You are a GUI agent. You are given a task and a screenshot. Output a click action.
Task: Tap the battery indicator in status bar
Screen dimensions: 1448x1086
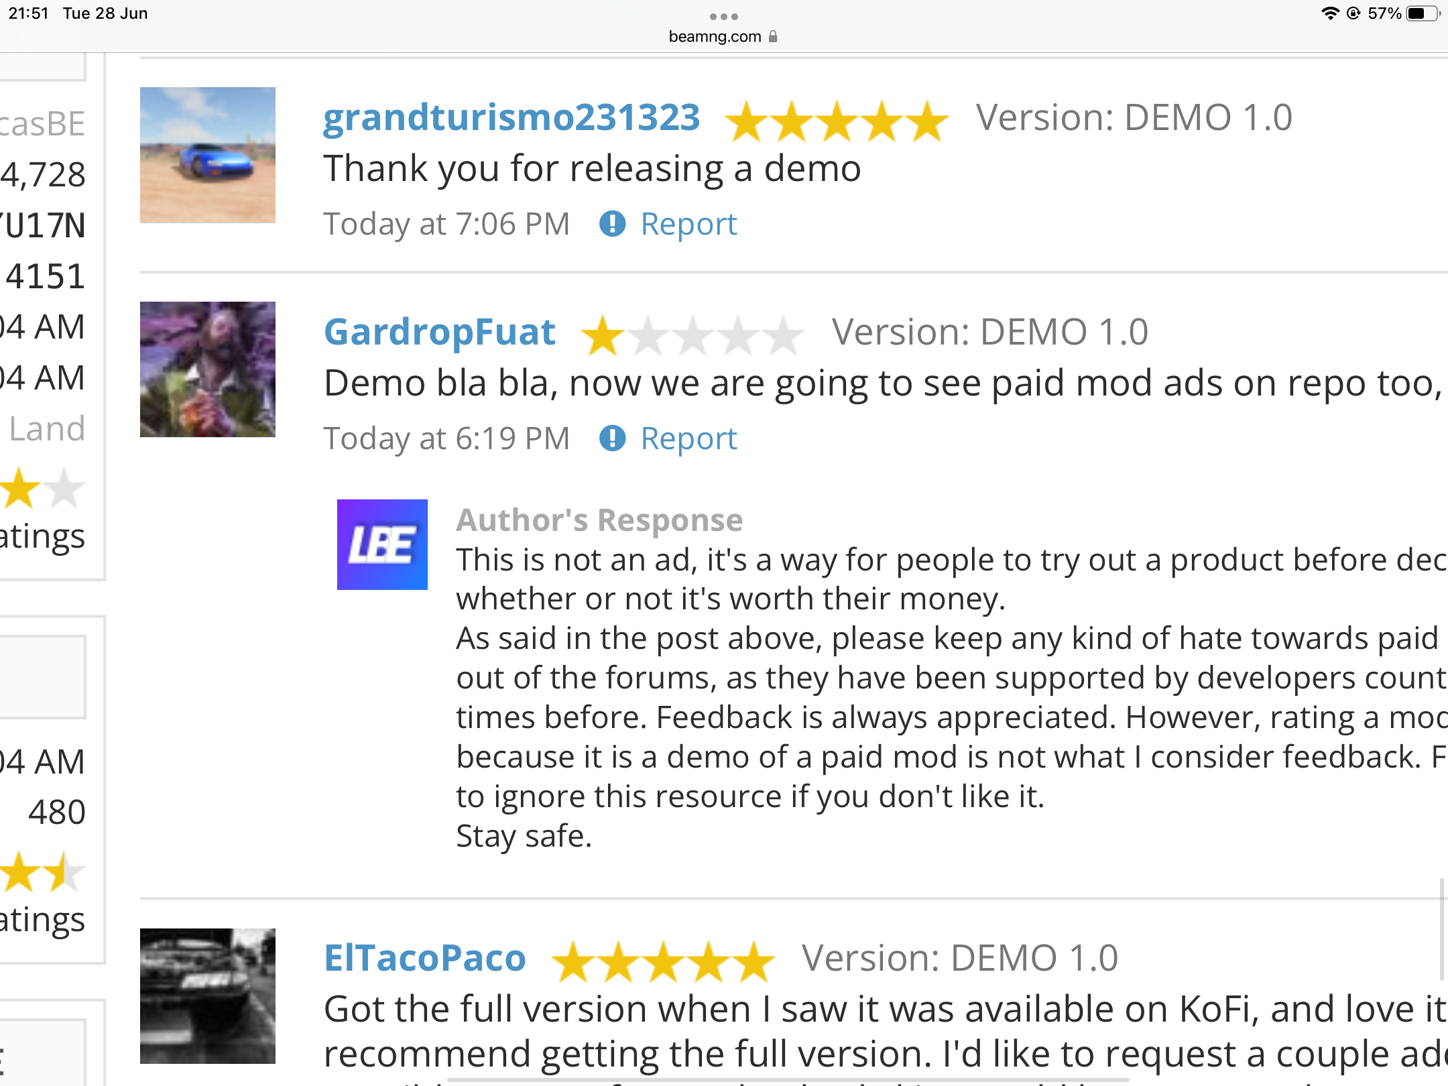(1422, 13)
